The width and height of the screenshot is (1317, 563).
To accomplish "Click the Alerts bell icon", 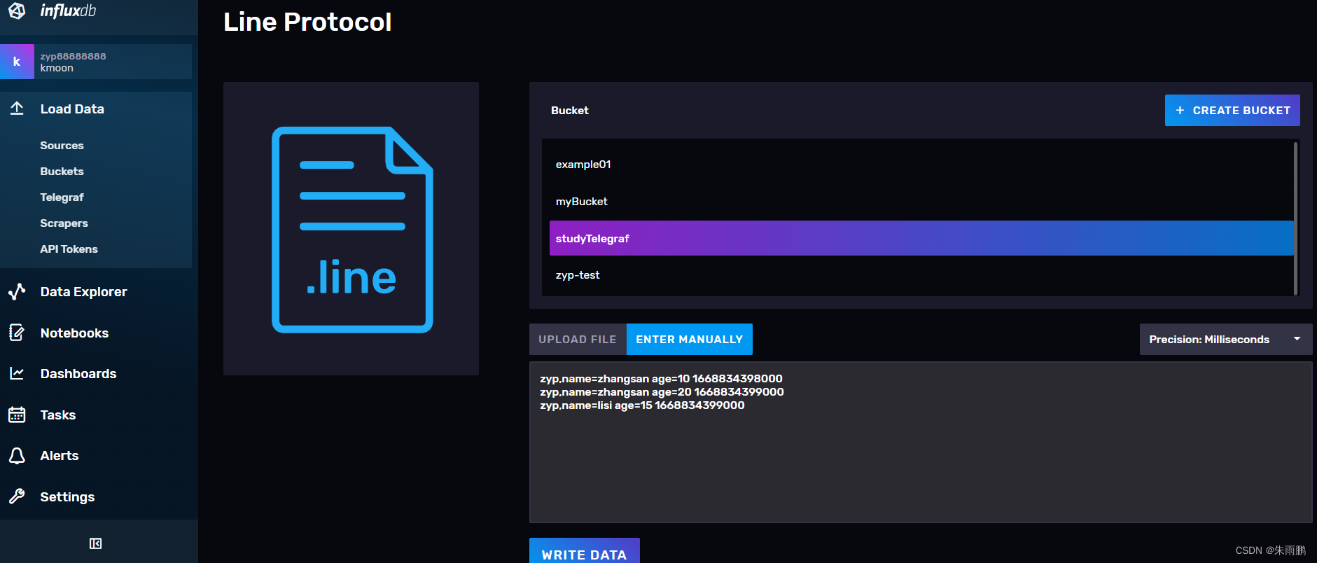I will pos(17,456).
